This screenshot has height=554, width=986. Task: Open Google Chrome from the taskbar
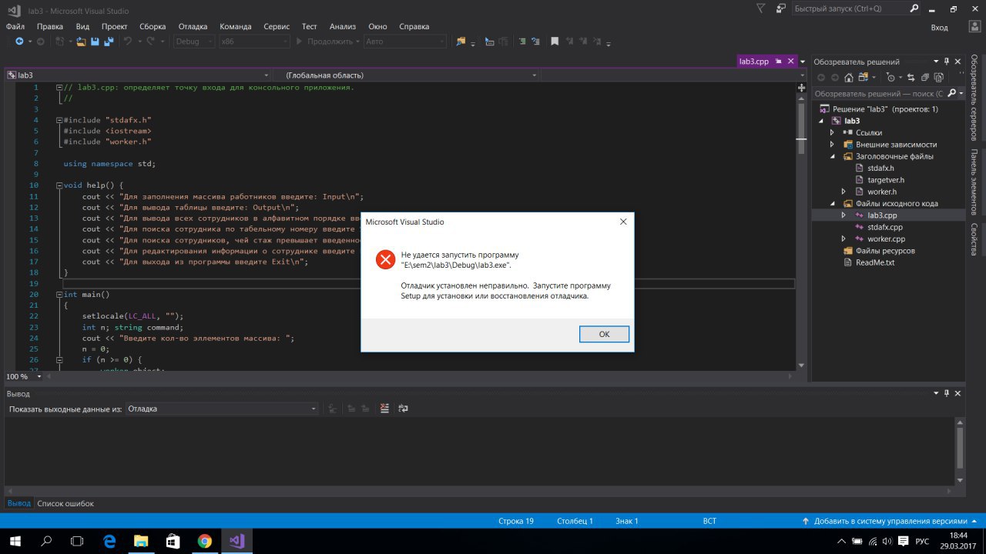click(204, 540)
